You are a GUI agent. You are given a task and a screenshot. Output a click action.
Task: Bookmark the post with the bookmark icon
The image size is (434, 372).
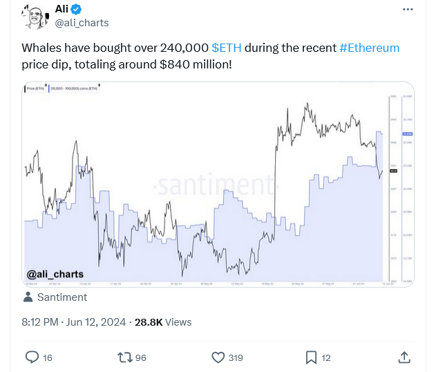(x=311, y=357)
